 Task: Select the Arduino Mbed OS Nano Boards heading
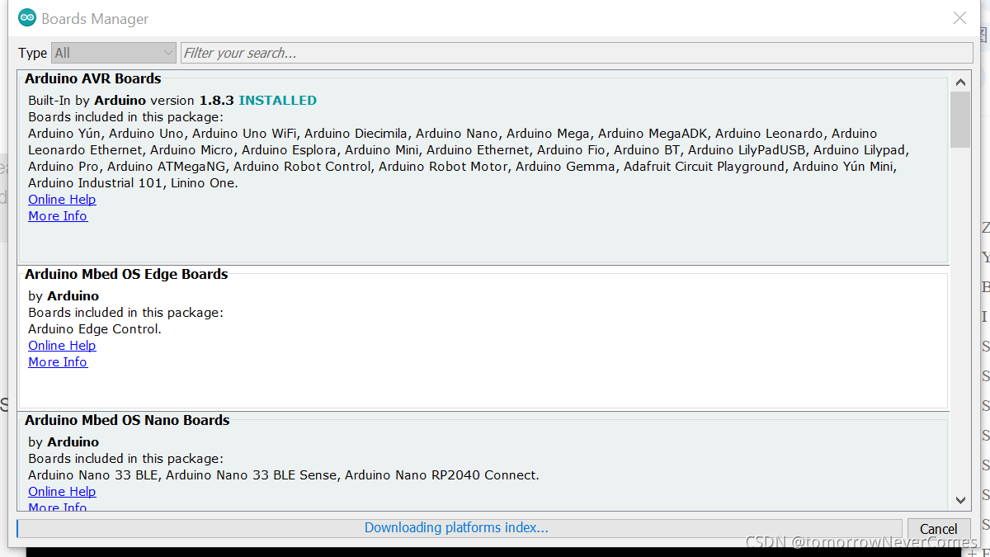point(127,420)
